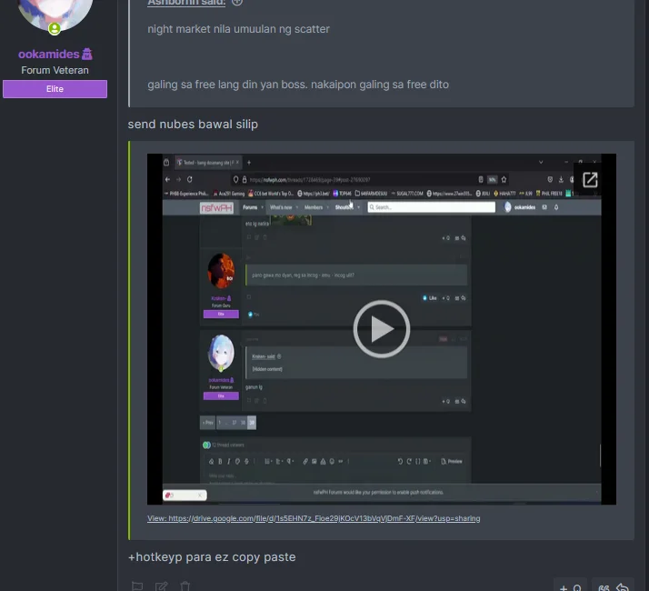Viewport: 649px width, 591px height.
Task: View the ookamides avatar picture
Action: 55,12
